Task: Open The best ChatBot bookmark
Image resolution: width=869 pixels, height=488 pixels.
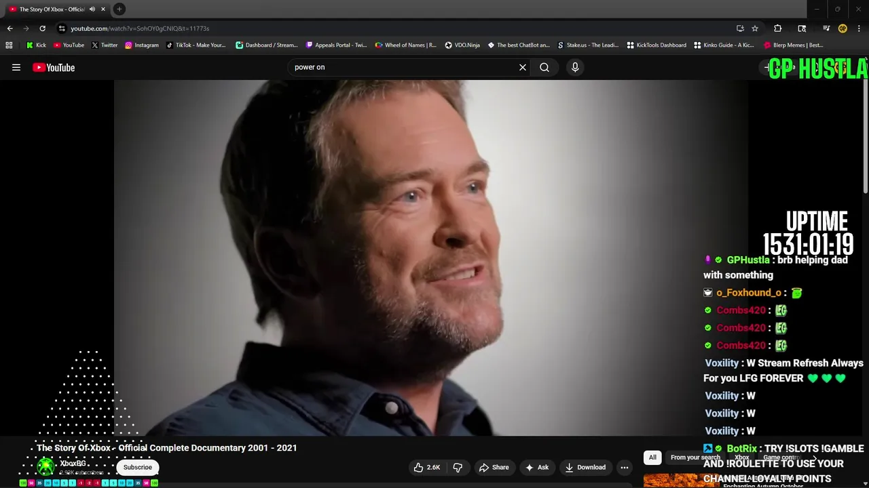Action: [x=519, y=45]
